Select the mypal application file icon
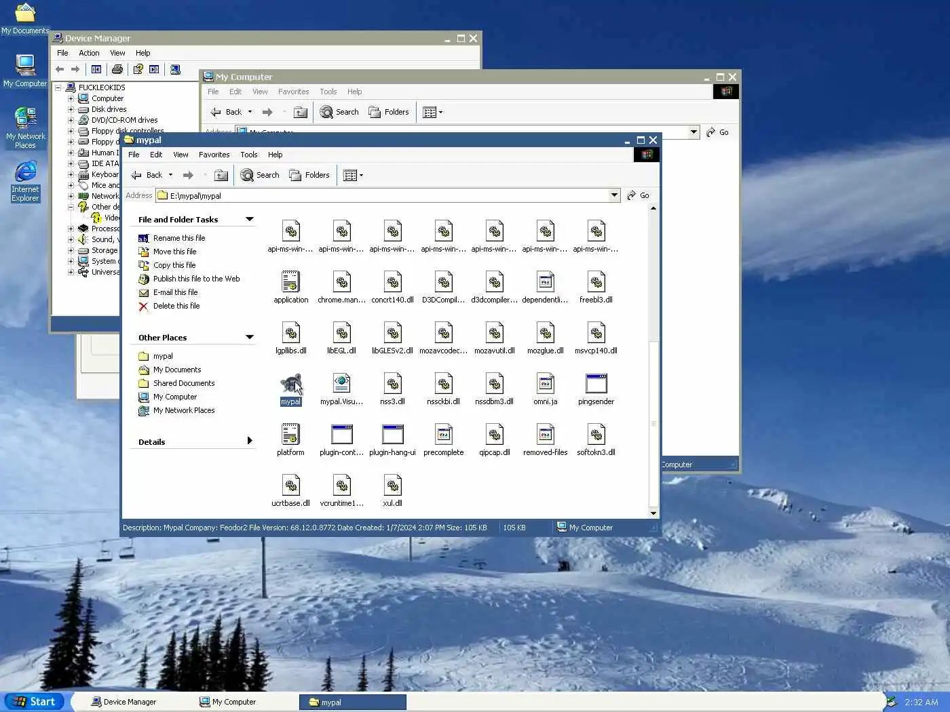Screen dimensions: 950x712 click(x=291, y=384)
